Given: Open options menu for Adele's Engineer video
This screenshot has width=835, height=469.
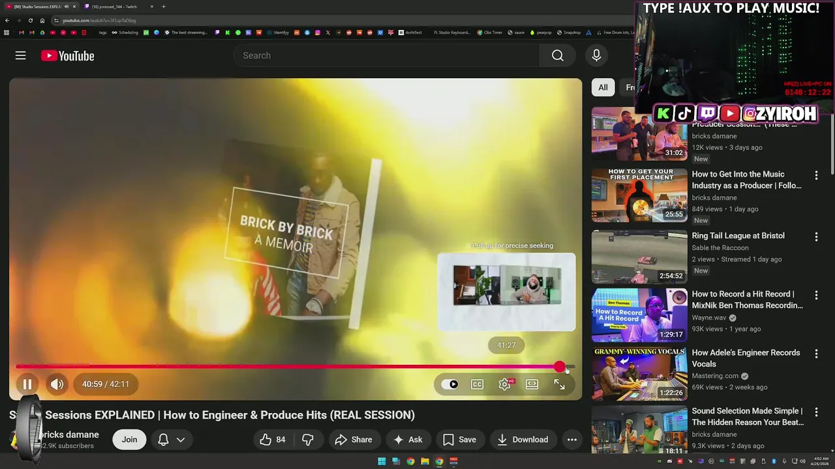Looking at the screenshot, I should (x=816, y=354).
